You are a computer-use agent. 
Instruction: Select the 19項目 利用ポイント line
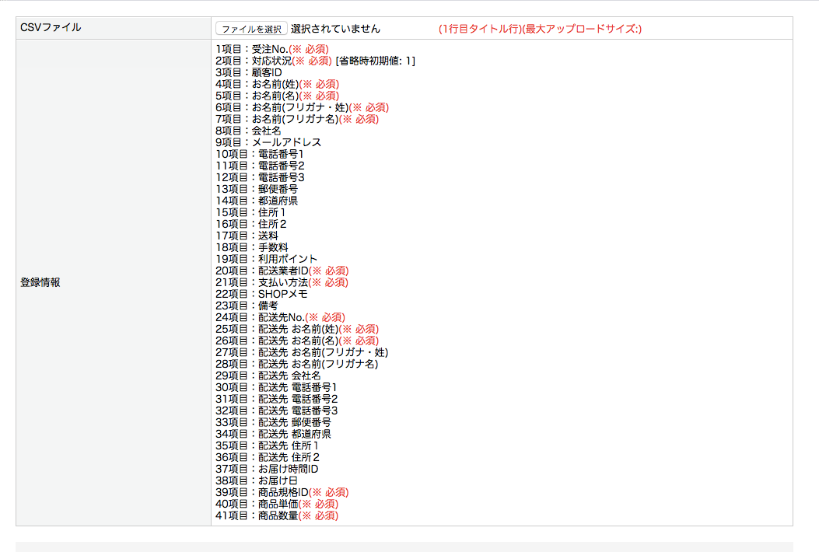pos(267,259)
